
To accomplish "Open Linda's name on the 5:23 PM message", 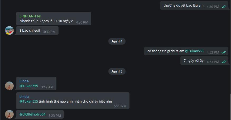I will tap(24, 97).
